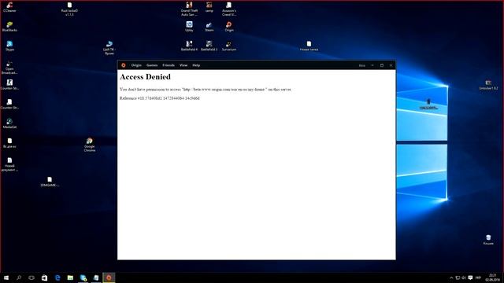504x283 pixels.
Task: Open the Recycle Bin (Корзина) icon
Action: (488, 239)
